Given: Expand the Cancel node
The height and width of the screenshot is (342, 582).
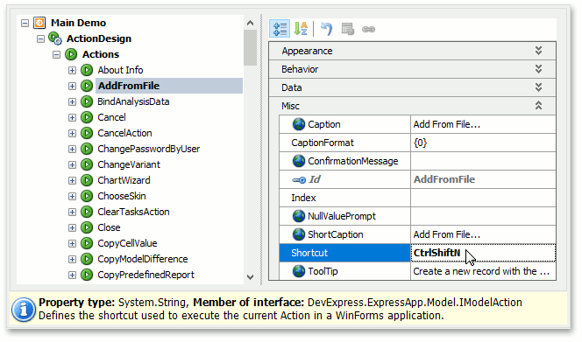Looking at the screenshot, I should tap(72, 118).
